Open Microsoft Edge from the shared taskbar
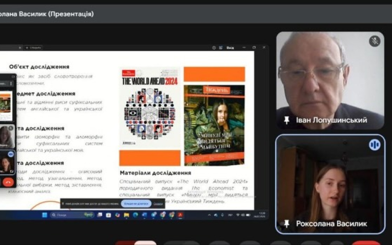 pos(135,215)
